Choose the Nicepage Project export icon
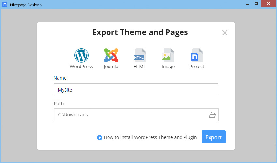 (x=197, y=55)
